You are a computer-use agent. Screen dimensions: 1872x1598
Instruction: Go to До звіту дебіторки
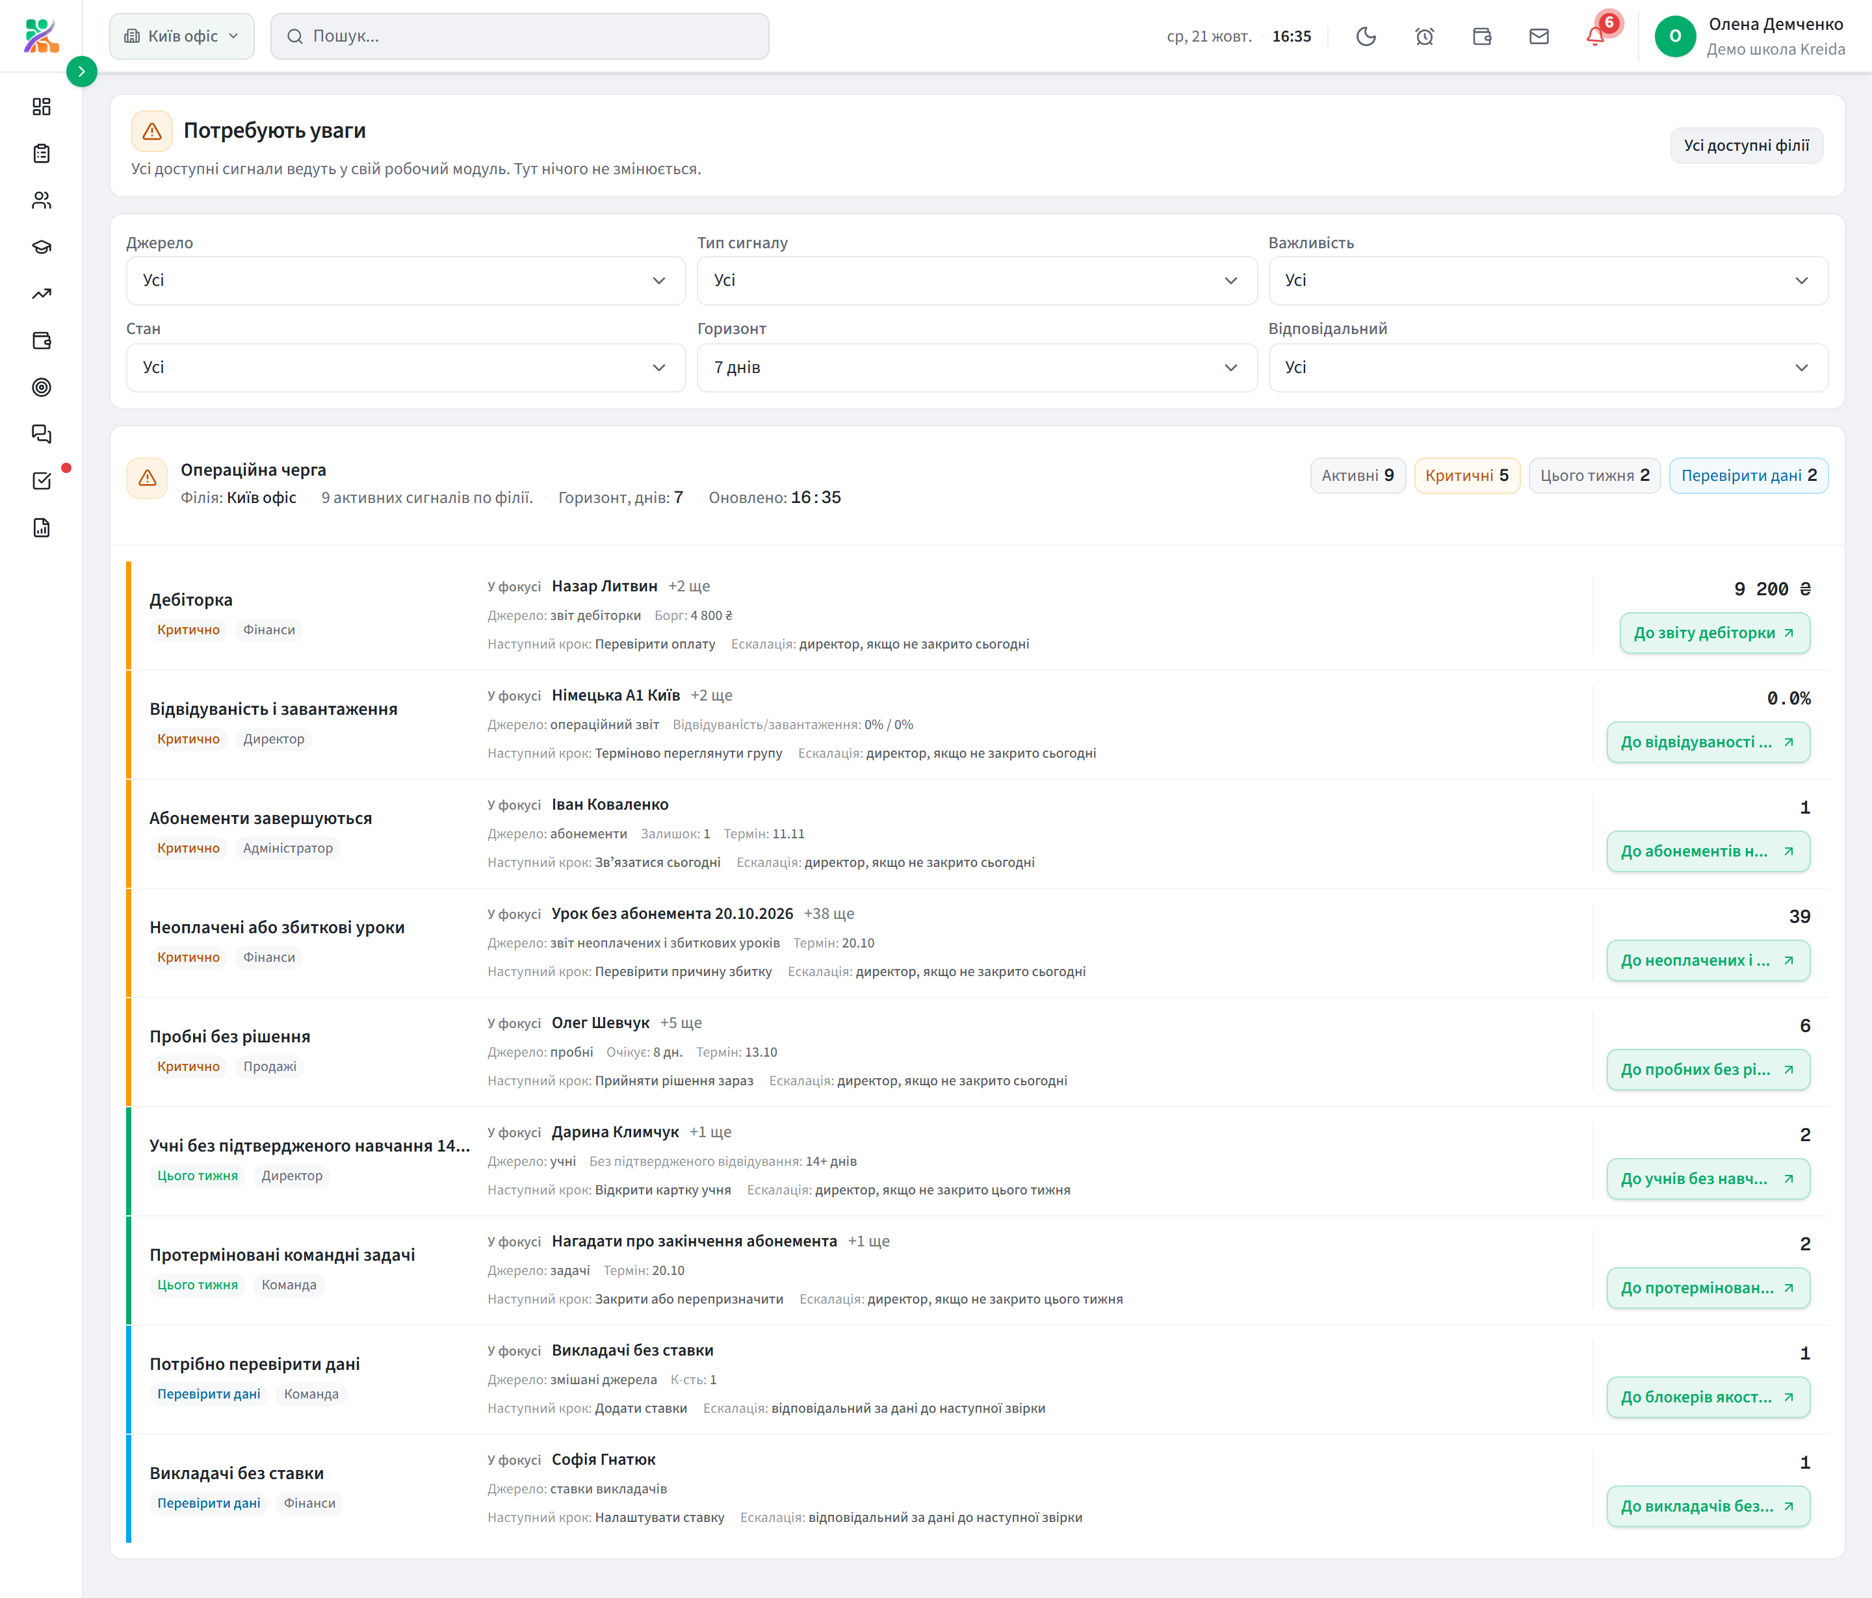pyautogui.click(x=1715, y=632)
